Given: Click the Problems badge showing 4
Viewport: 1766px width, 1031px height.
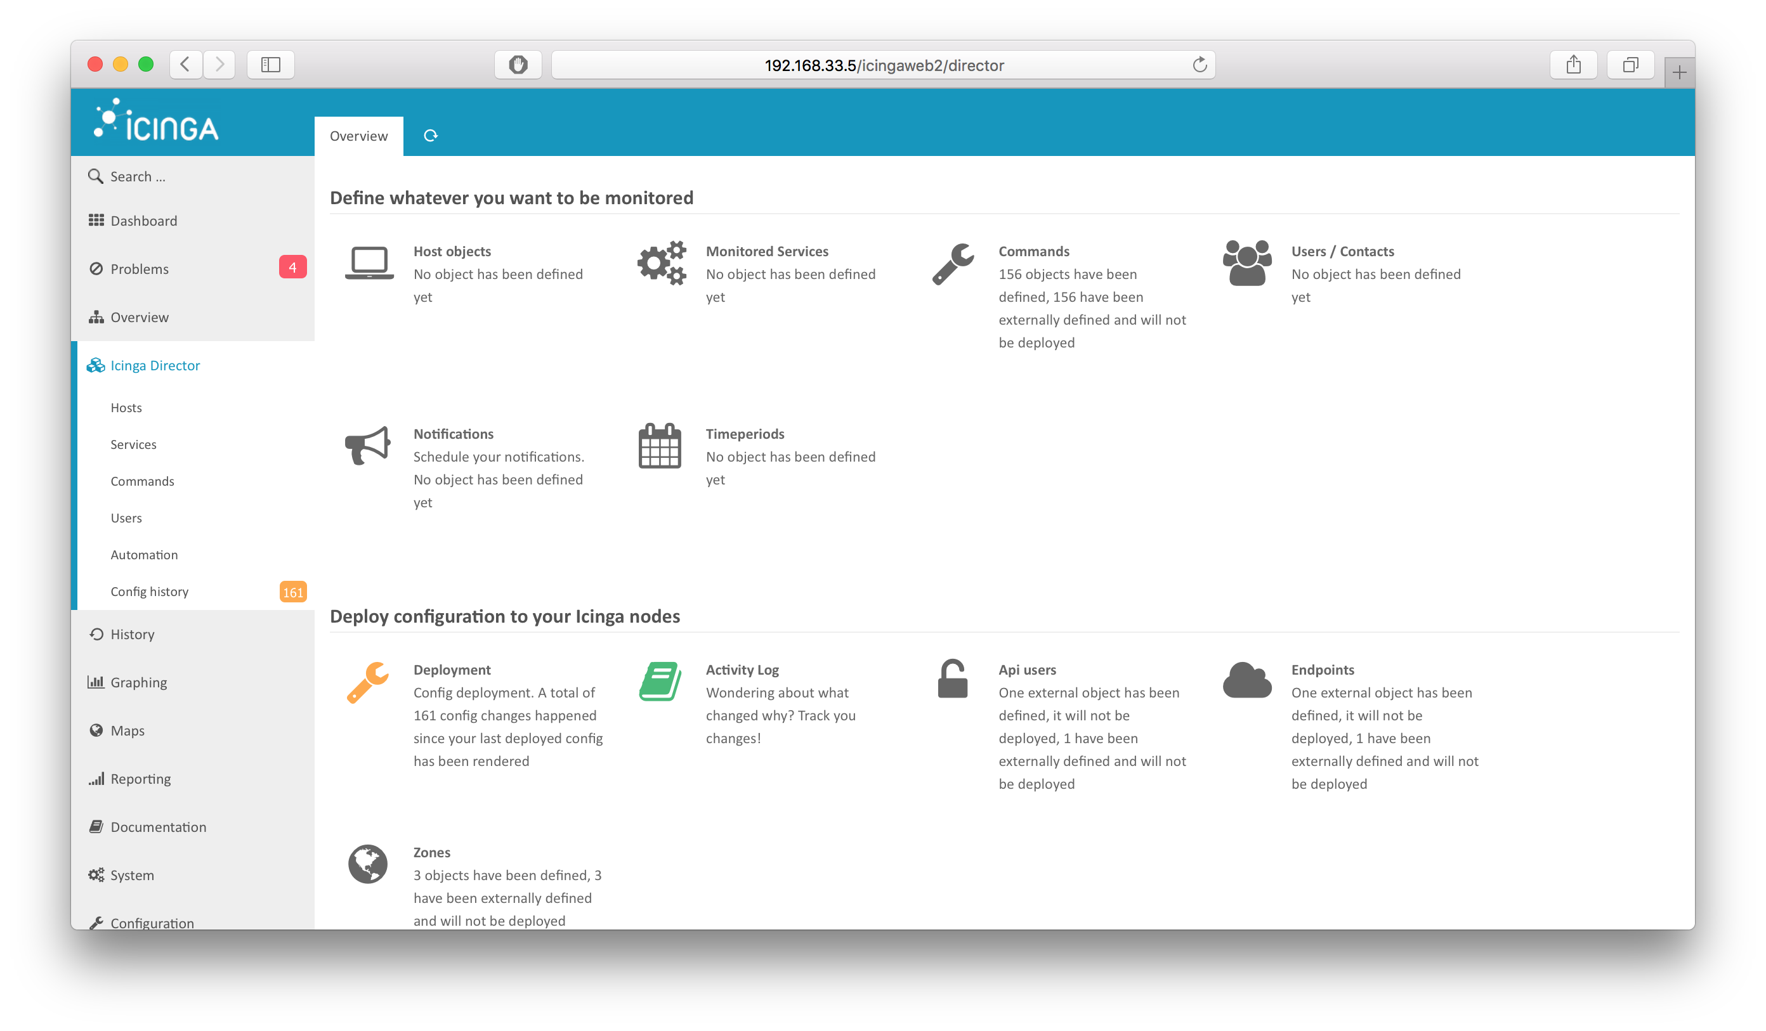Looking at the screenshot, I should (x=291, y=269).
